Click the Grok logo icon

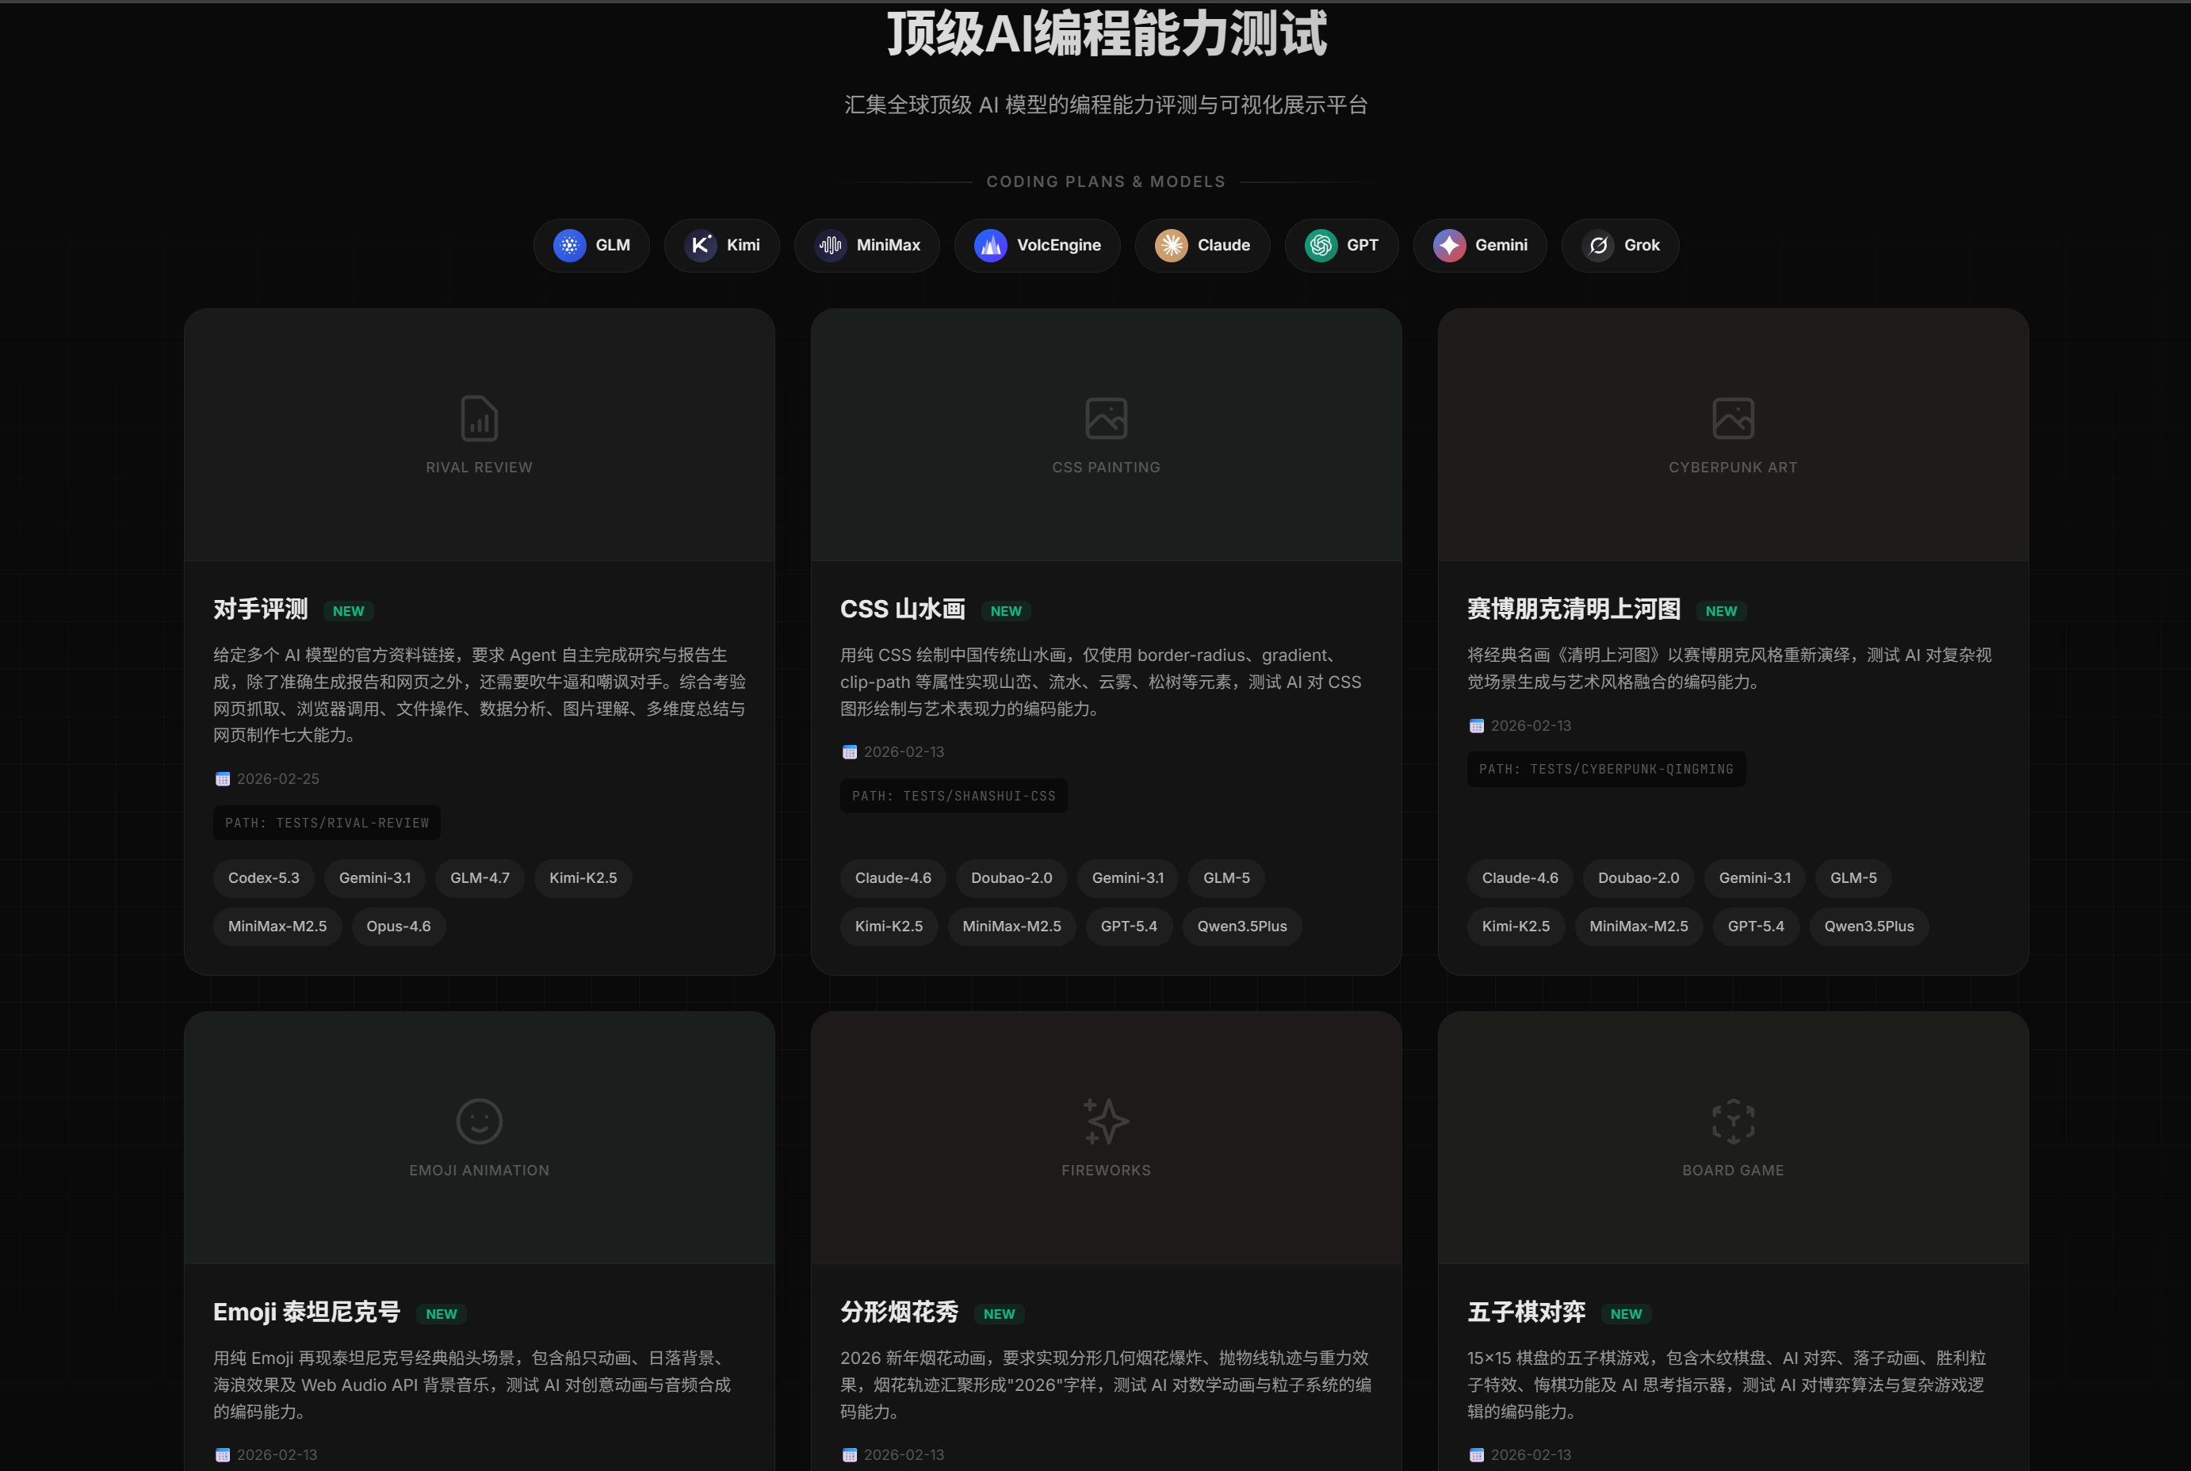coord(1598,245)
